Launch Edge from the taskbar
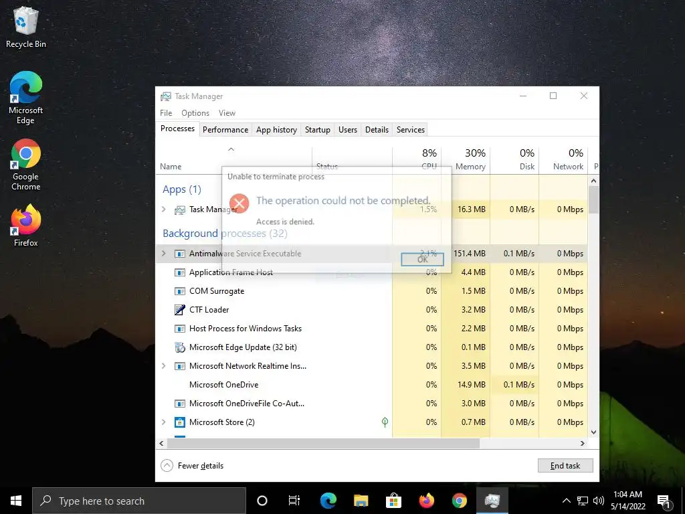685x514 pixels. [x=328, y=501]
